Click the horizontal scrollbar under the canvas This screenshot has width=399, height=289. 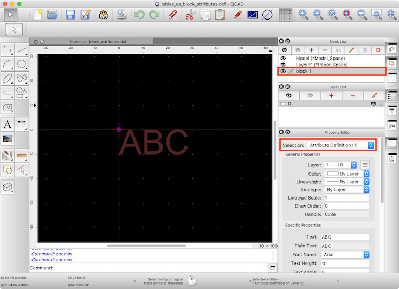pos(146,246)
